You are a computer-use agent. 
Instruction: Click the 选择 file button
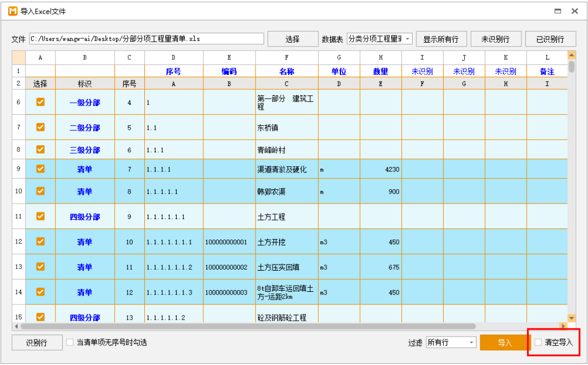[293, 39]
